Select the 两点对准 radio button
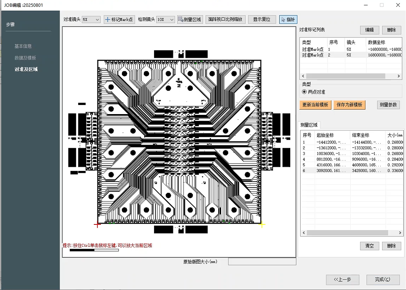Image resolution: width=406 pixels, height=290 pixels. click(x=304, y=92)
